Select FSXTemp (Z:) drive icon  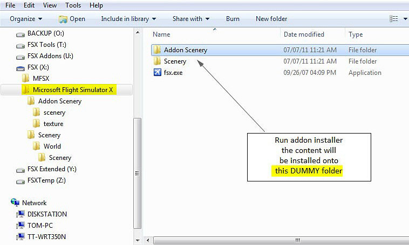[21, 181]
